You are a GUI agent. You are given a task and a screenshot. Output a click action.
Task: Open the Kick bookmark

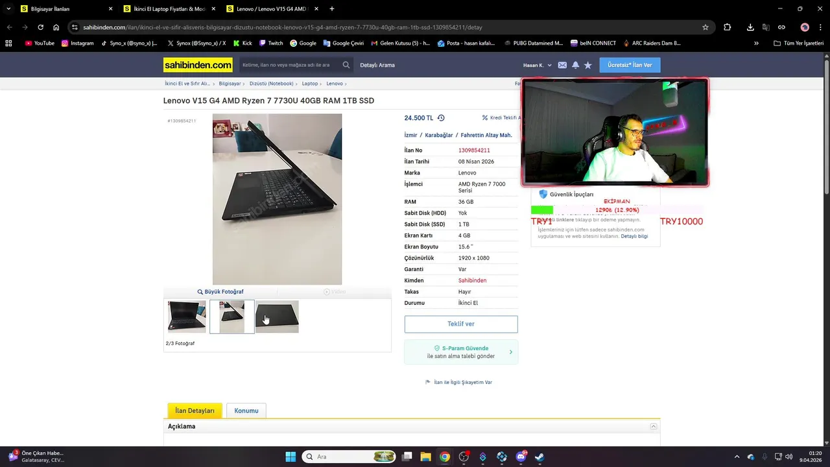[243, 43]
